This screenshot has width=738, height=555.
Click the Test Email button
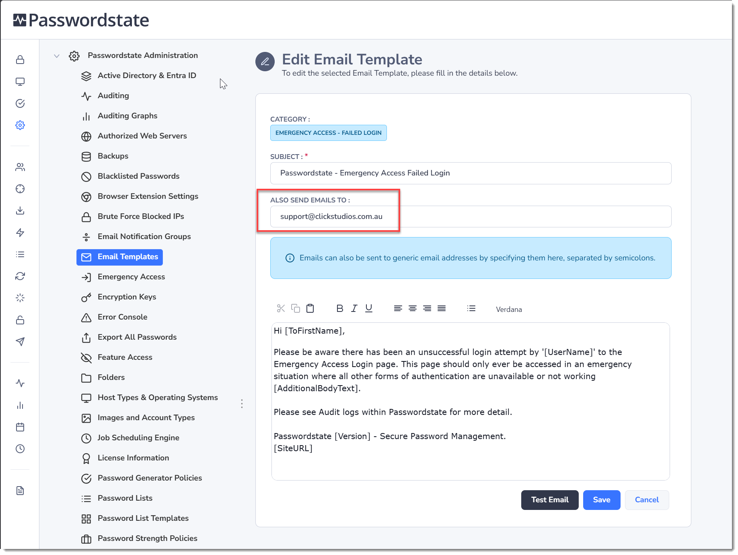pos(549,500)
